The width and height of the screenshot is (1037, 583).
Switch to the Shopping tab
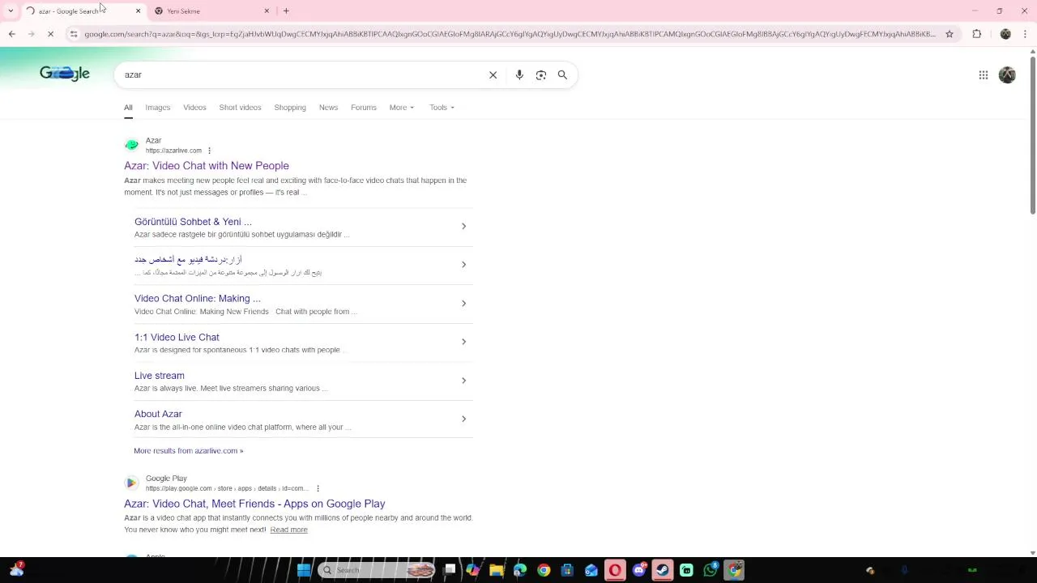click(x=290, y=107)
